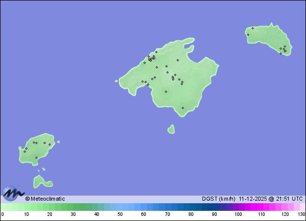Screen dimensions: 306x221
Task: Click the DGST (km/h) label
Action: (219, 199)
